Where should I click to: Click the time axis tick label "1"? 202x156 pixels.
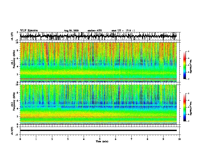(36, 139)
